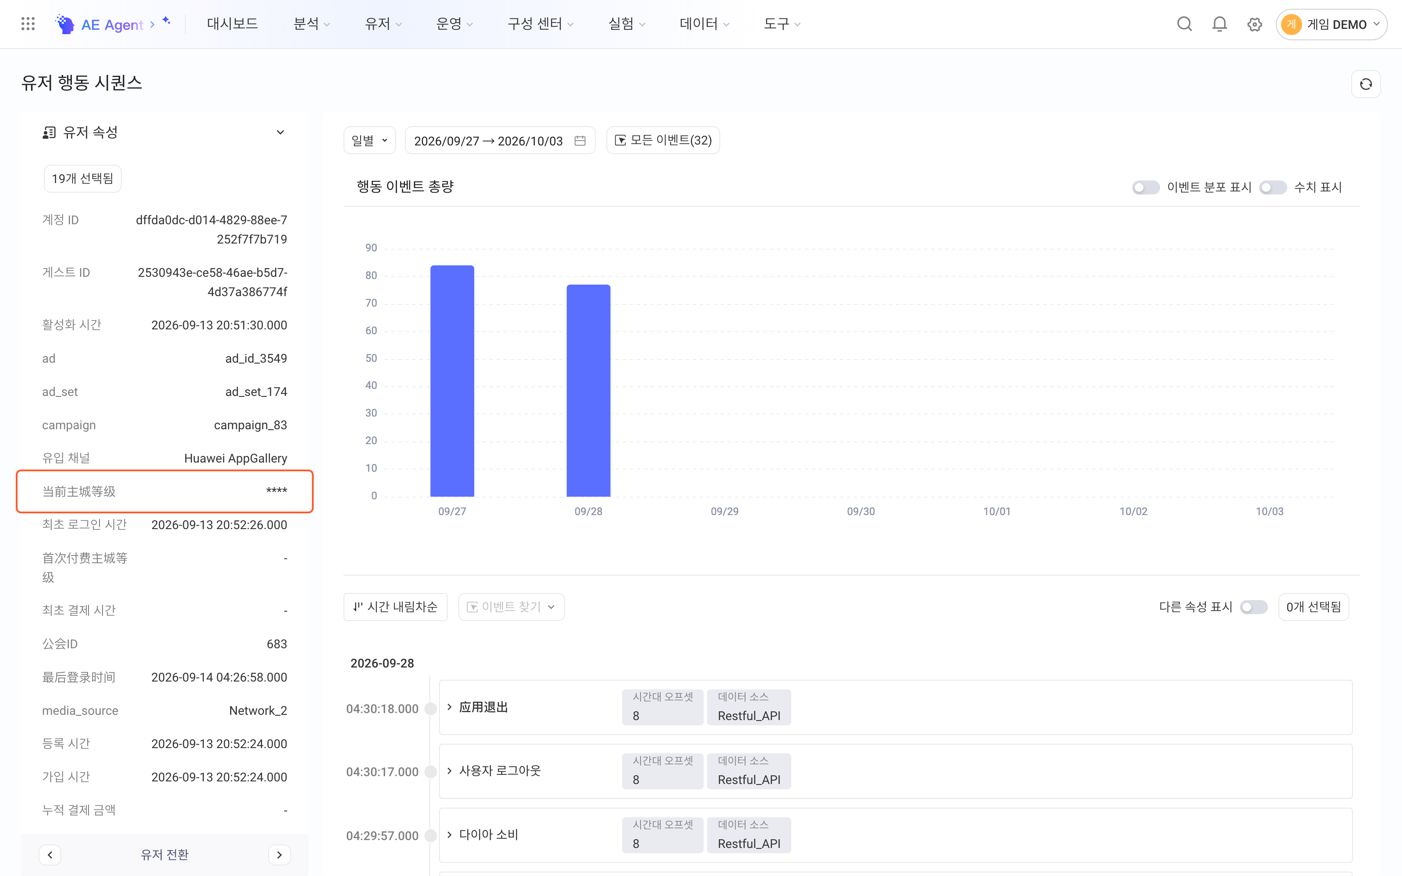Click the 09/28 bar in chart
This screenshot has width=1402, height=876.
pyautogui.click(x=588, y=391)
